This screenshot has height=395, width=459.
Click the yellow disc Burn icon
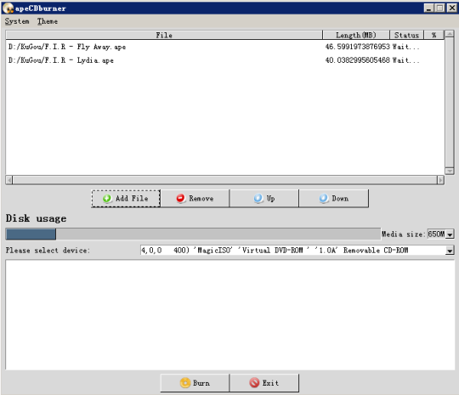click(x=185, y=383)
